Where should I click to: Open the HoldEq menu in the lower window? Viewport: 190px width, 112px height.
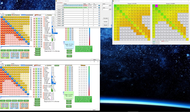pyautogui.click(x=13, y=64)
